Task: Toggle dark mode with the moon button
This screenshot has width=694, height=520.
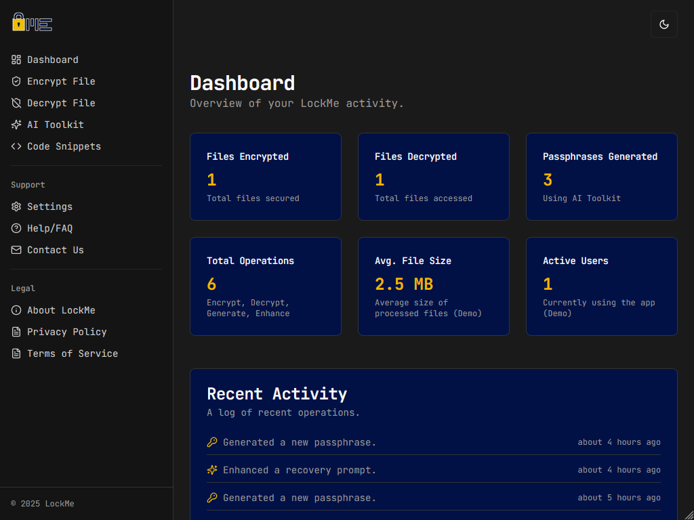Action: 664,24
